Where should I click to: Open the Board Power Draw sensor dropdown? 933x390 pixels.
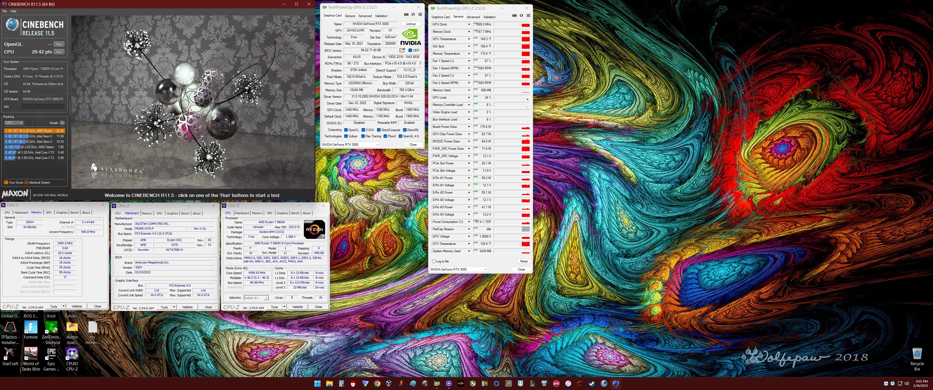[x=469, y=127]
